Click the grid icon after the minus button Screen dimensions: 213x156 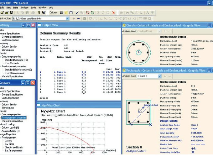tap(84, 18)
